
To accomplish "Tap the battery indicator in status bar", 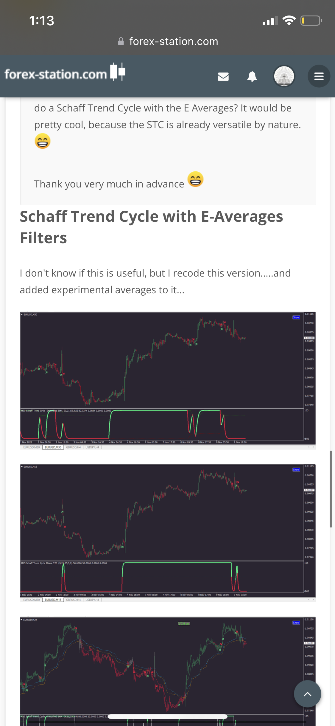I will 311,21.
